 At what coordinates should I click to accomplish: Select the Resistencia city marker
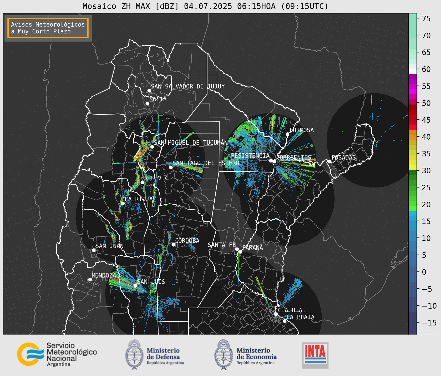[271, 161]
